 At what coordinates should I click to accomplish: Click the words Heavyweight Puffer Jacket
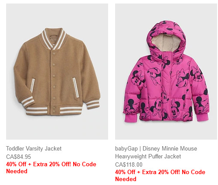[x=148, y=156]
